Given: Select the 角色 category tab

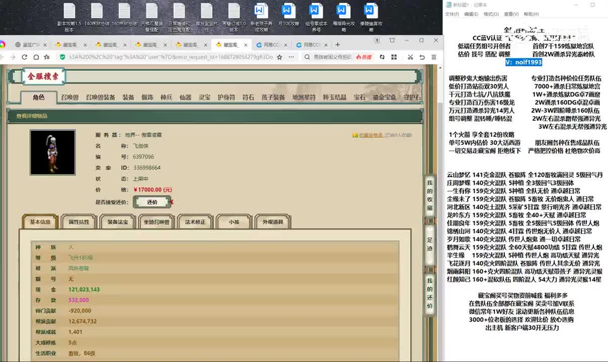Looking at the screenshot, I should [x=39, y=98].
